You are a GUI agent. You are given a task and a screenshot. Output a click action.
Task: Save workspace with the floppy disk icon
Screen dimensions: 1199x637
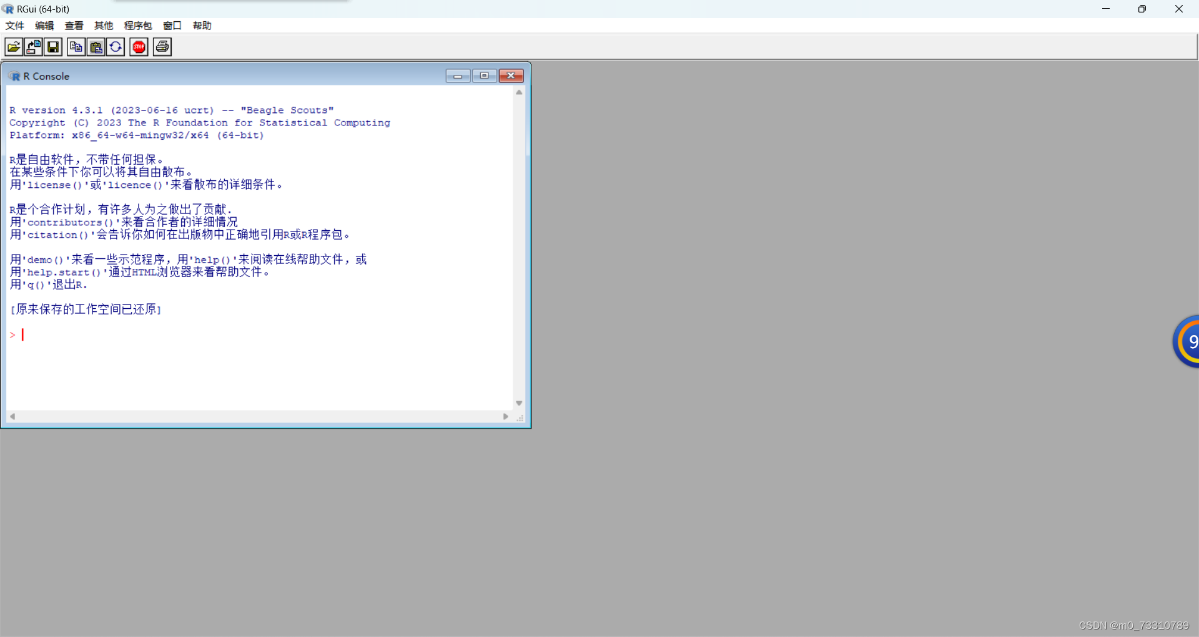click(53, 47)
